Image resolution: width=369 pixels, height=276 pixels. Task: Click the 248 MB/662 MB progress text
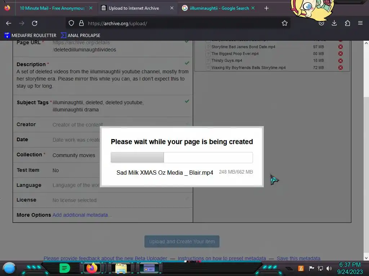click(x=236, y=172)
